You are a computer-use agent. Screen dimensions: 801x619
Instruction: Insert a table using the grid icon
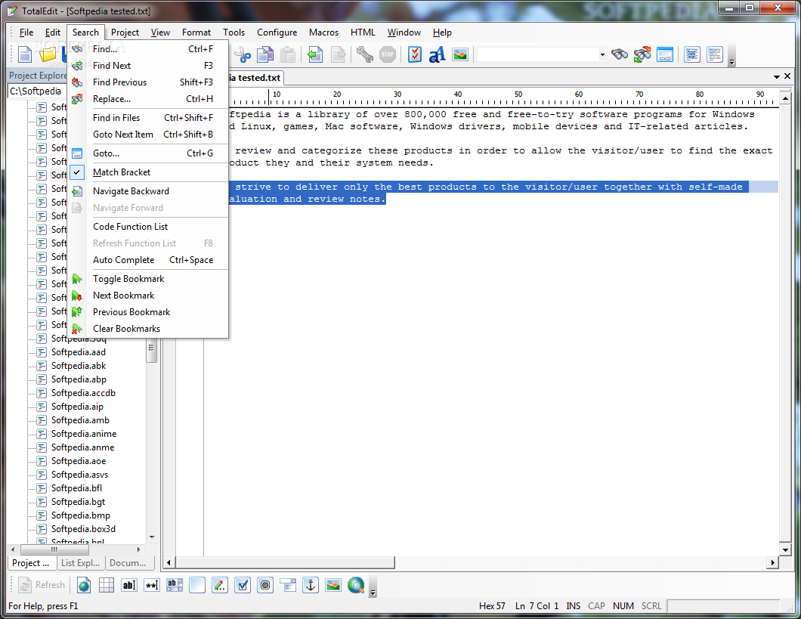coord(107,585)
